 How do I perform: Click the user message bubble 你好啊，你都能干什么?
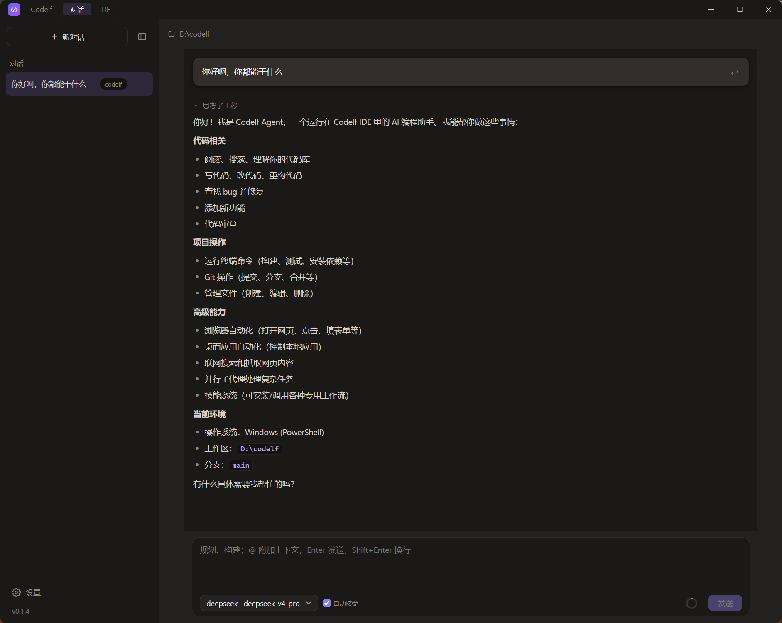(471, 72)
